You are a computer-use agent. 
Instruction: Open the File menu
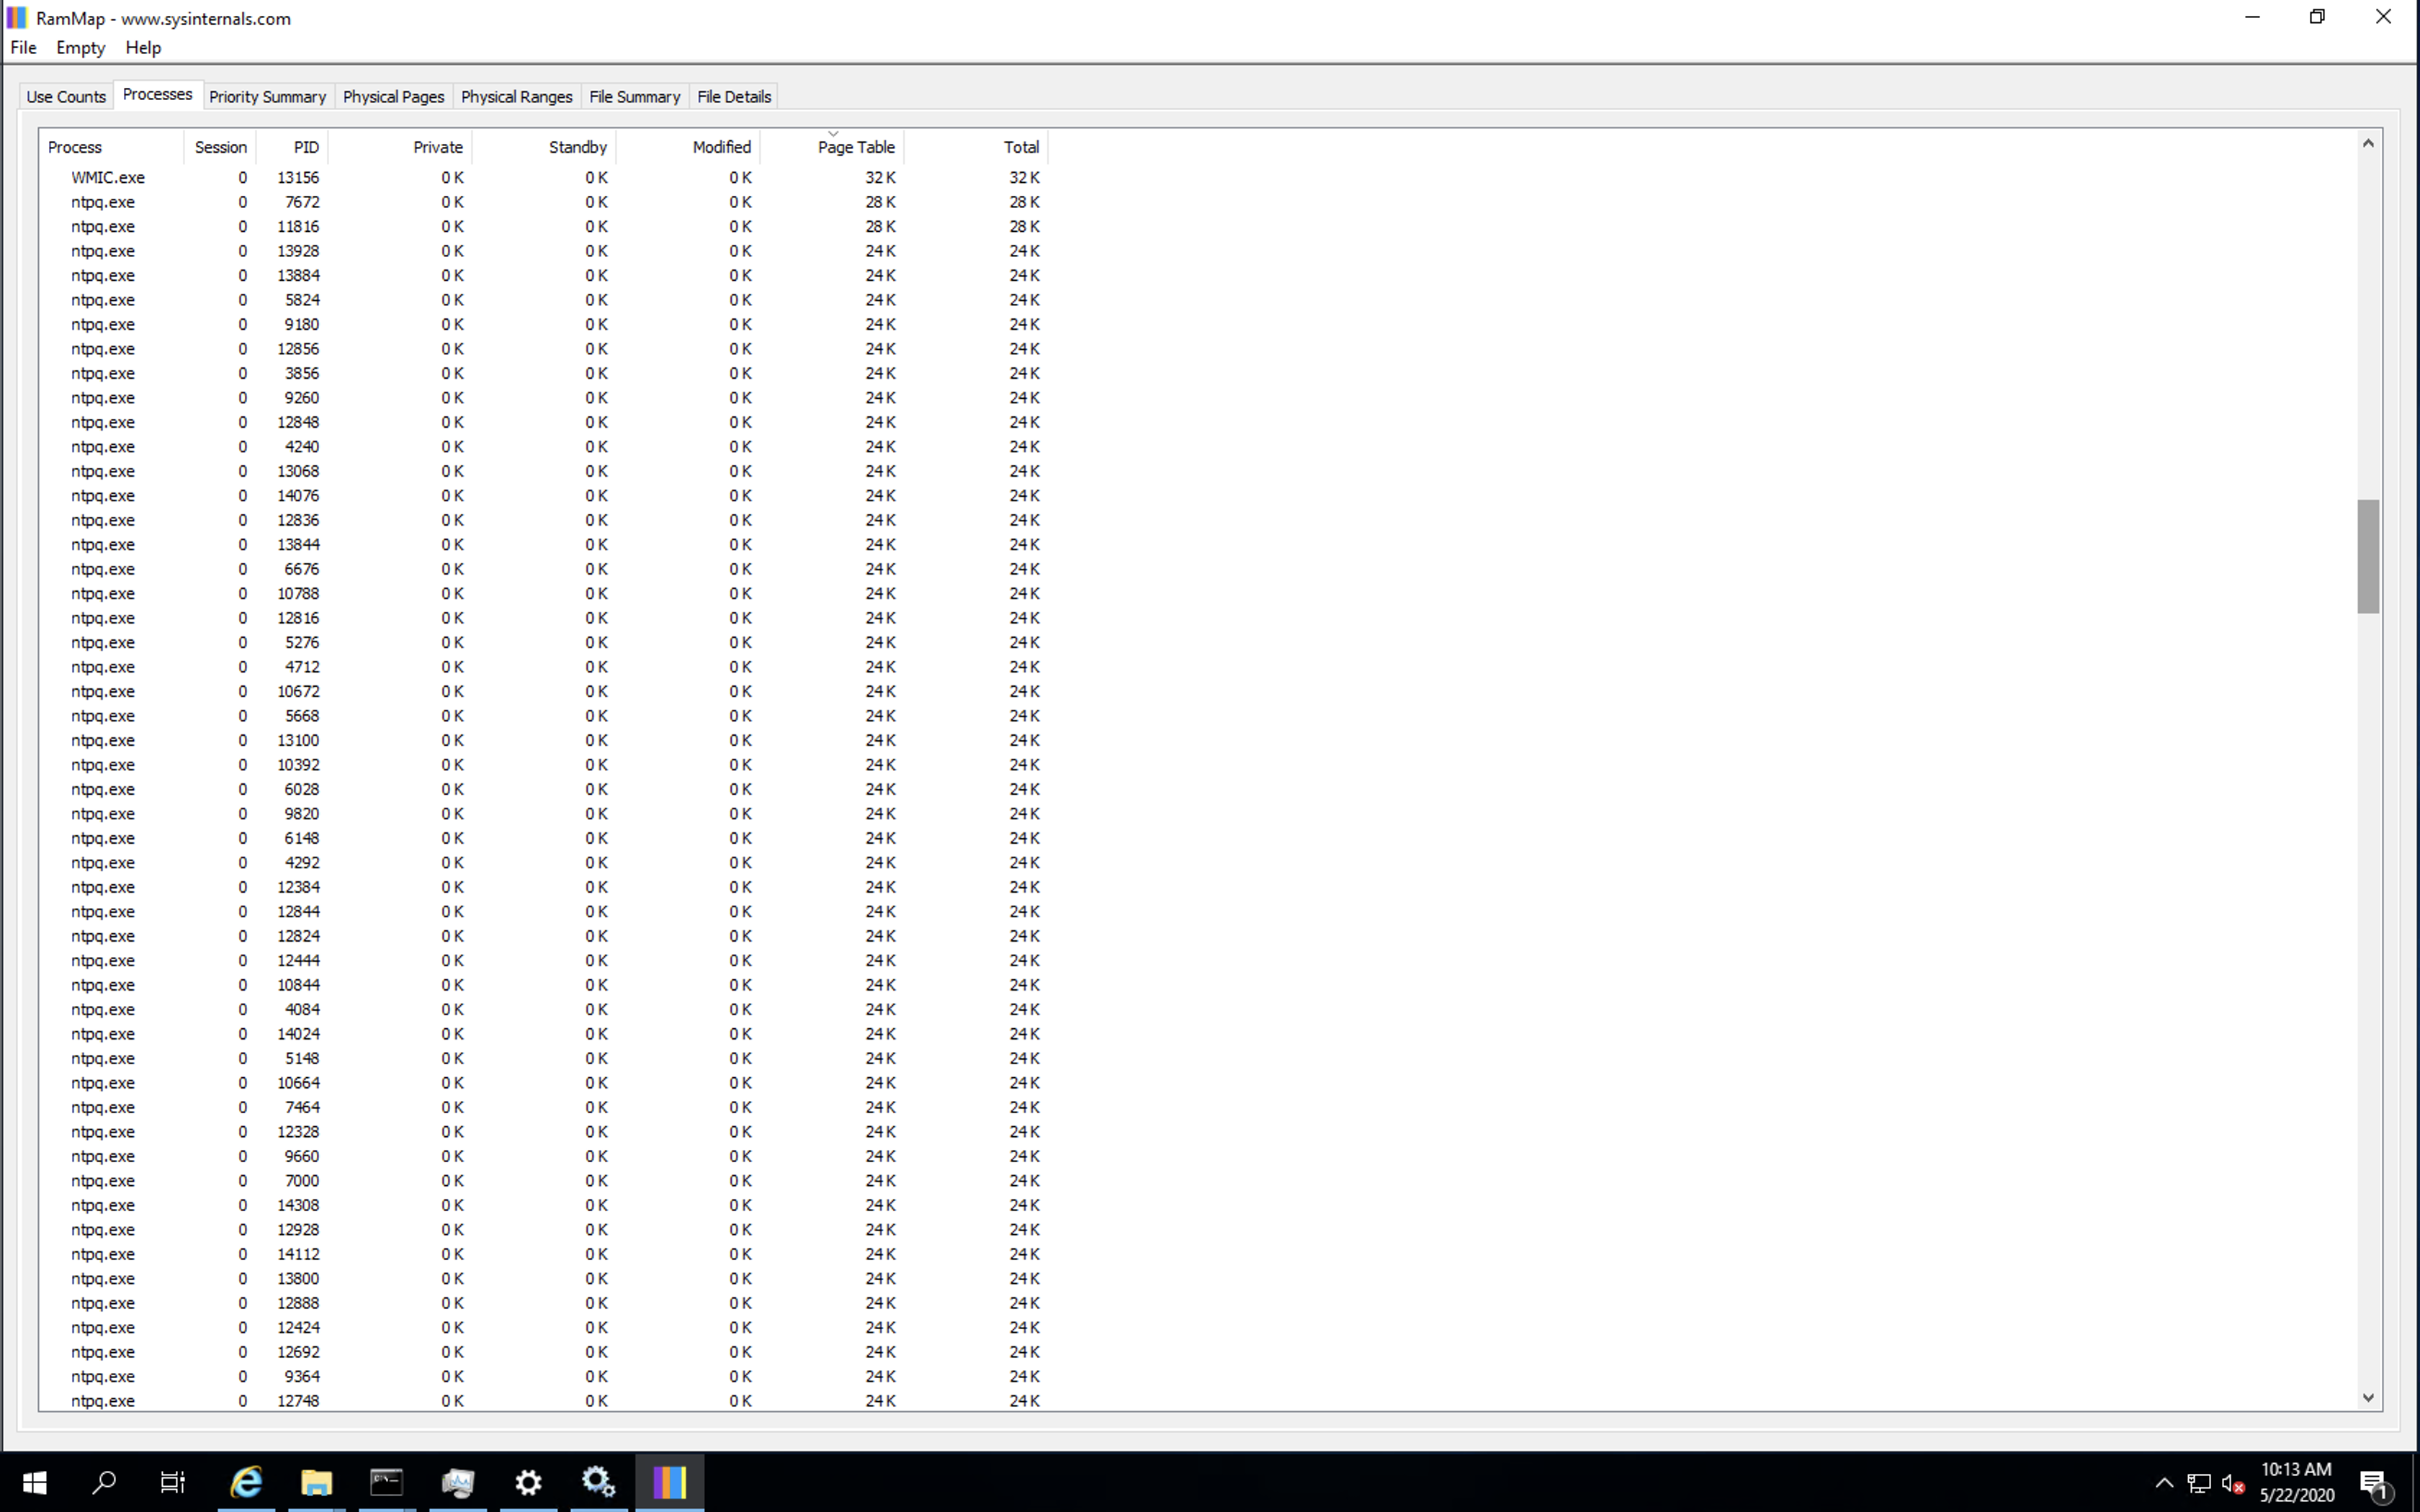(23, 47)
